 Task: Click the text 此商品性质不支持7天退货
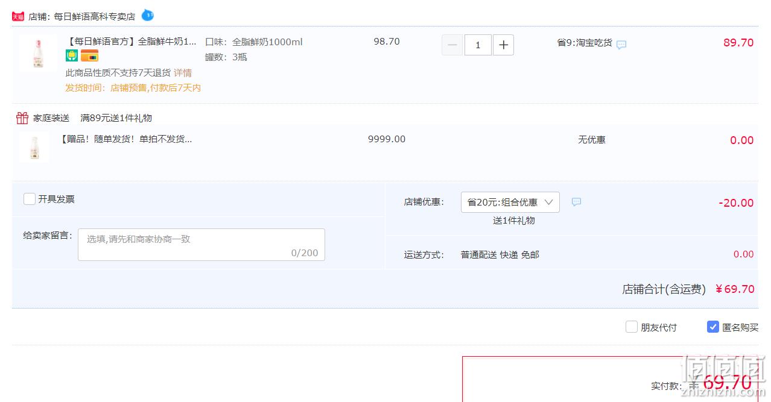tap(118, 73)
